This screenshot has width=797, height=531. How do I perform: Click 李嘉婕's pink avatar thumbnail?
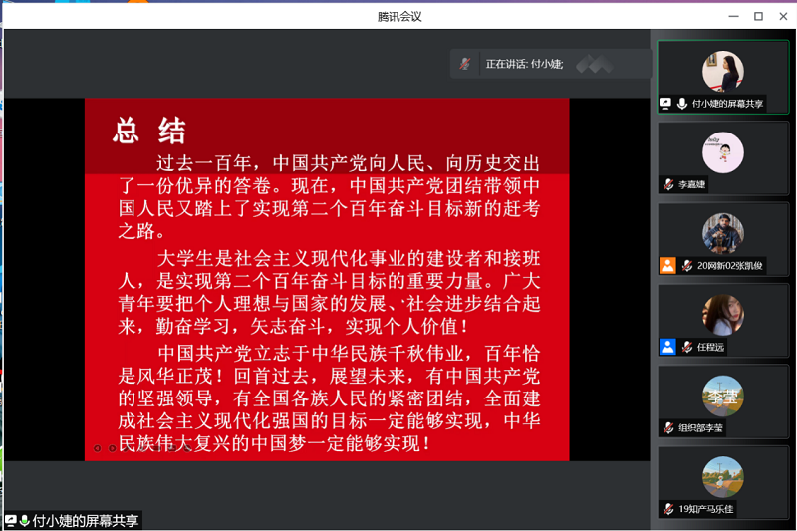point(722,152)
